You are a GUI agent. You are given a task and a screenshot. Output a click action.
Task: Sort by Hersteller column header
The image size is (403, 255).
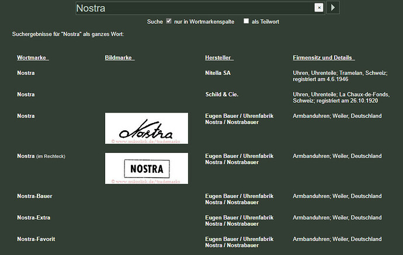(x=219, y=58)
